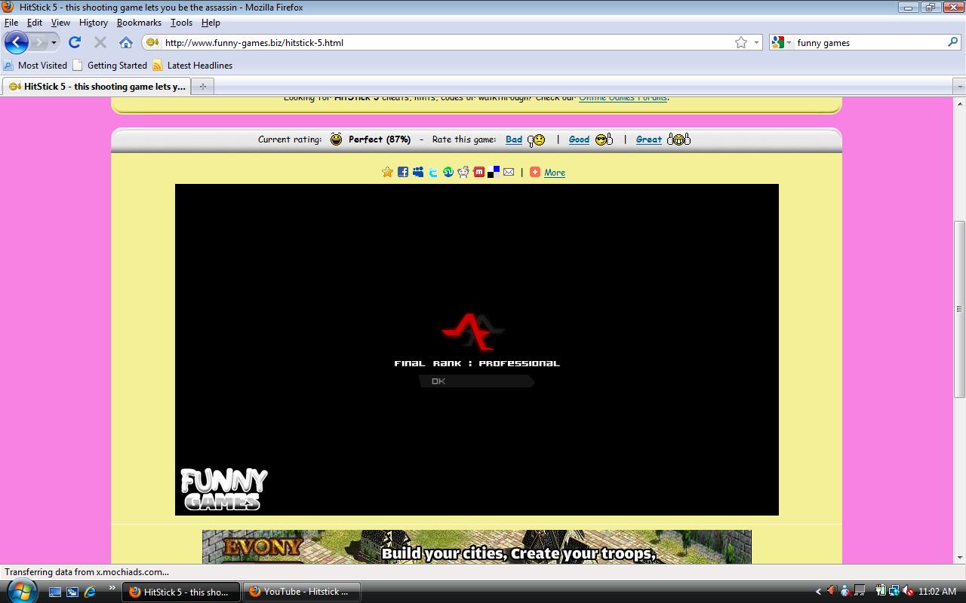
Task: Click the Evony advertisement banner
Action: tap(476, 546)
